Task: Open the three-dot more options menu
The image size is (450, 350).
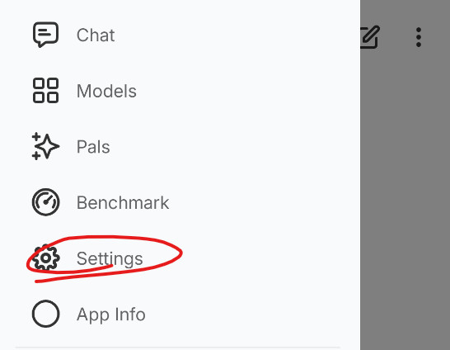Action: pos(419,37)
